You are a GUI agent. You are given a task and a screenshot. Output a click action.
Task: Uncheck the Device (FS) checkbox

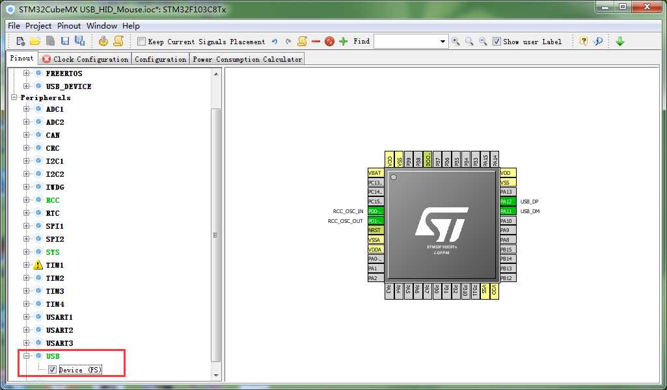tap(52, 370)
